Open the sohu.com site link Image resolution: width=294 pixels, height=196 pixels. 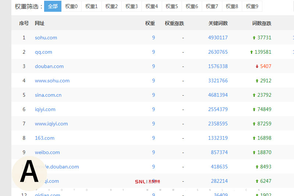[46, 38]
